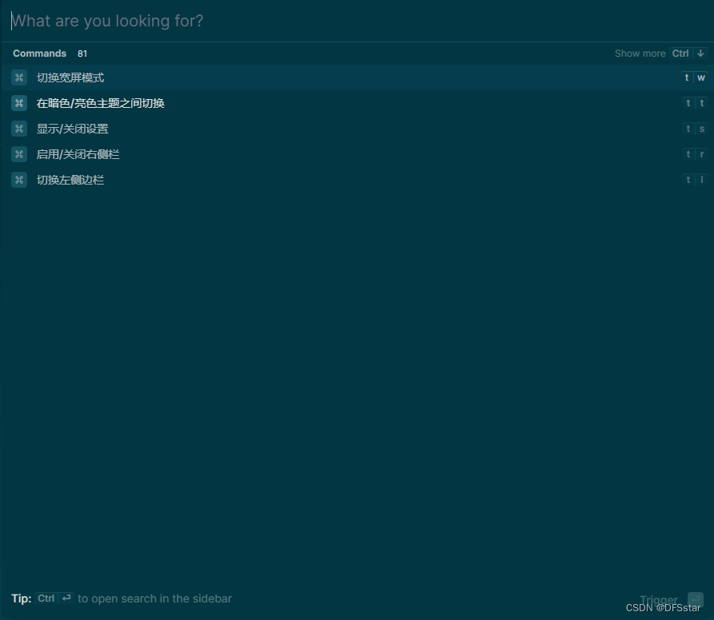Select the 显示/关闭设置 command
This screenshot has width=714, height=620.
coord(357,129)
